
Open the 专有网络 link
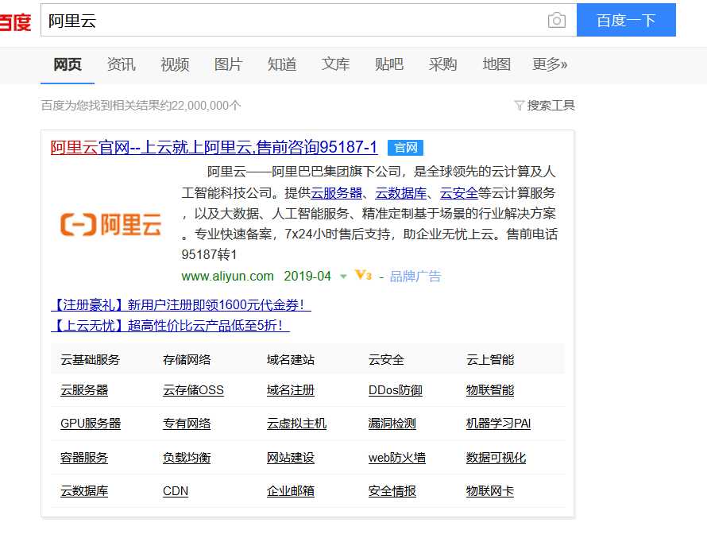[187, 424]
